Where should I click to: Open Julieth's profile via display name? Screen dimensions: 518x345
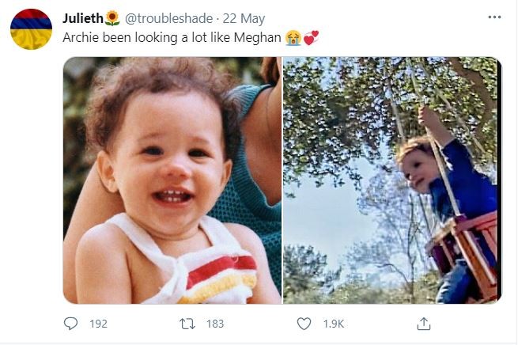click(x=83, y=17)
